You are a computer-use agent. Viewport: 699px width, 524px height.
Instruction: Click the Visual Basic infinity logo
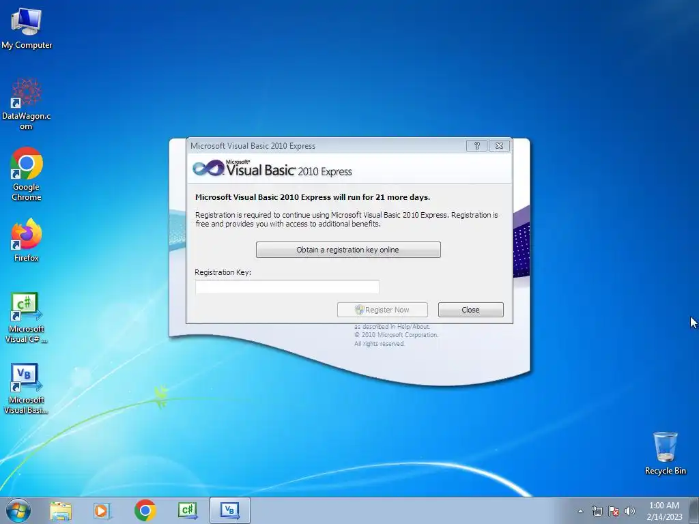tap(208, 169)
